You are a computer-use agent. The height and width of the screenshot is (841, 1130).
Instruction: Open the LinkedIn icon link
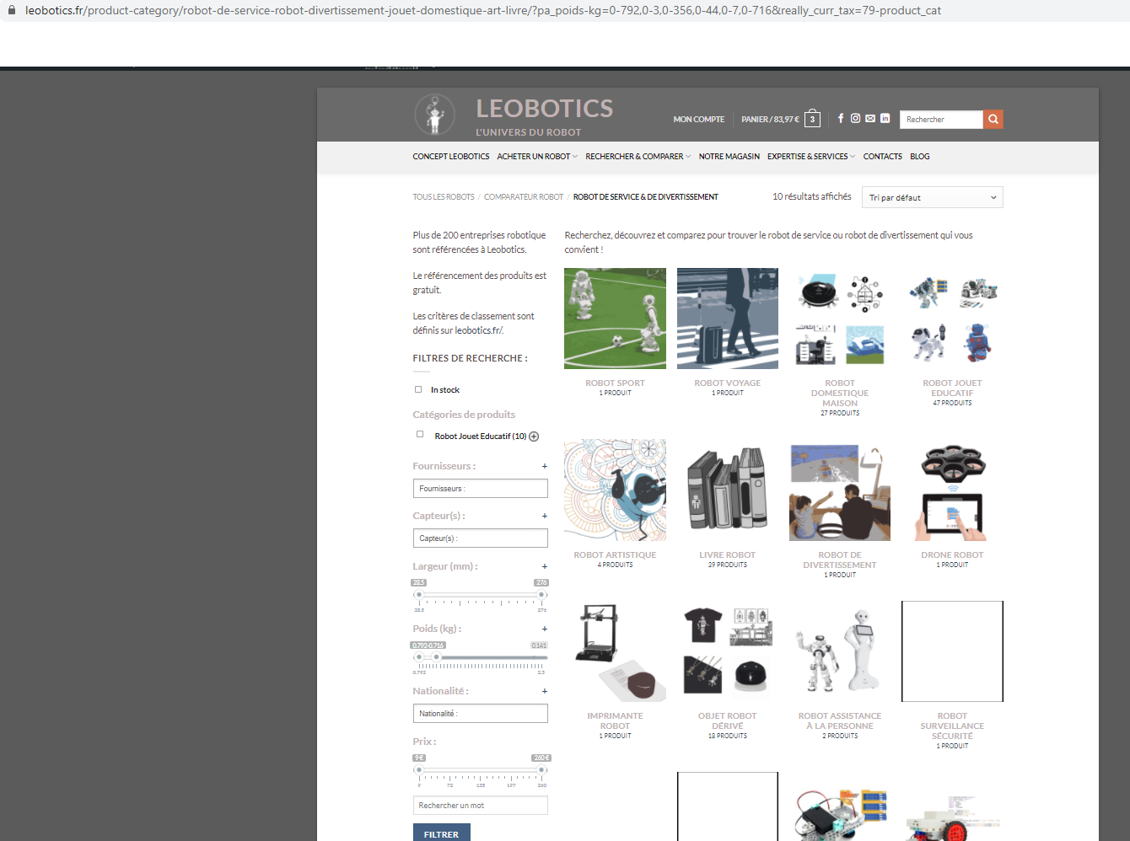pos(885,119)
